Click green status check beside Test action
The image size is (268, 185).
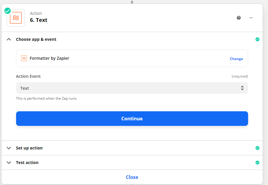257,163
